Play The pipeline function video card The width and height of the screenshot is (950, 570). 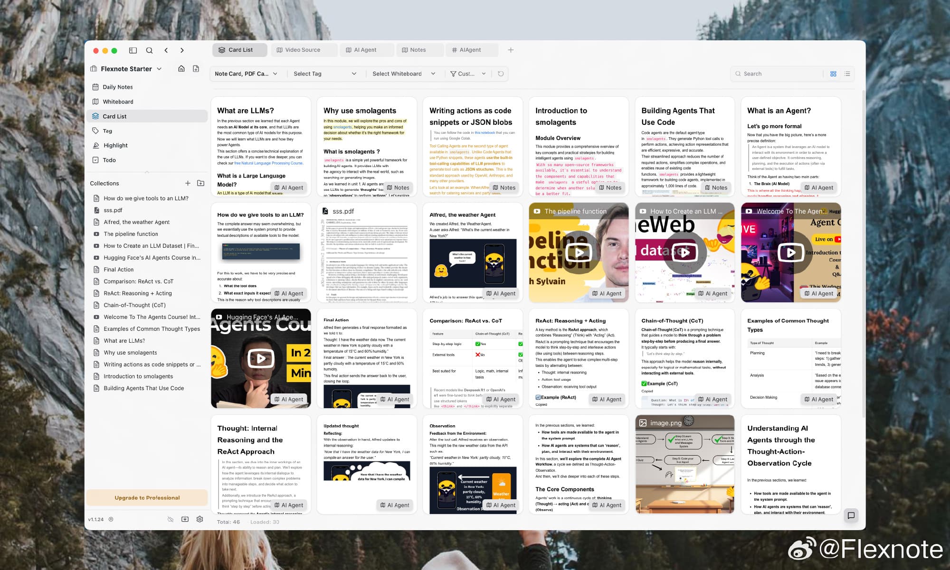pos(579,252)
